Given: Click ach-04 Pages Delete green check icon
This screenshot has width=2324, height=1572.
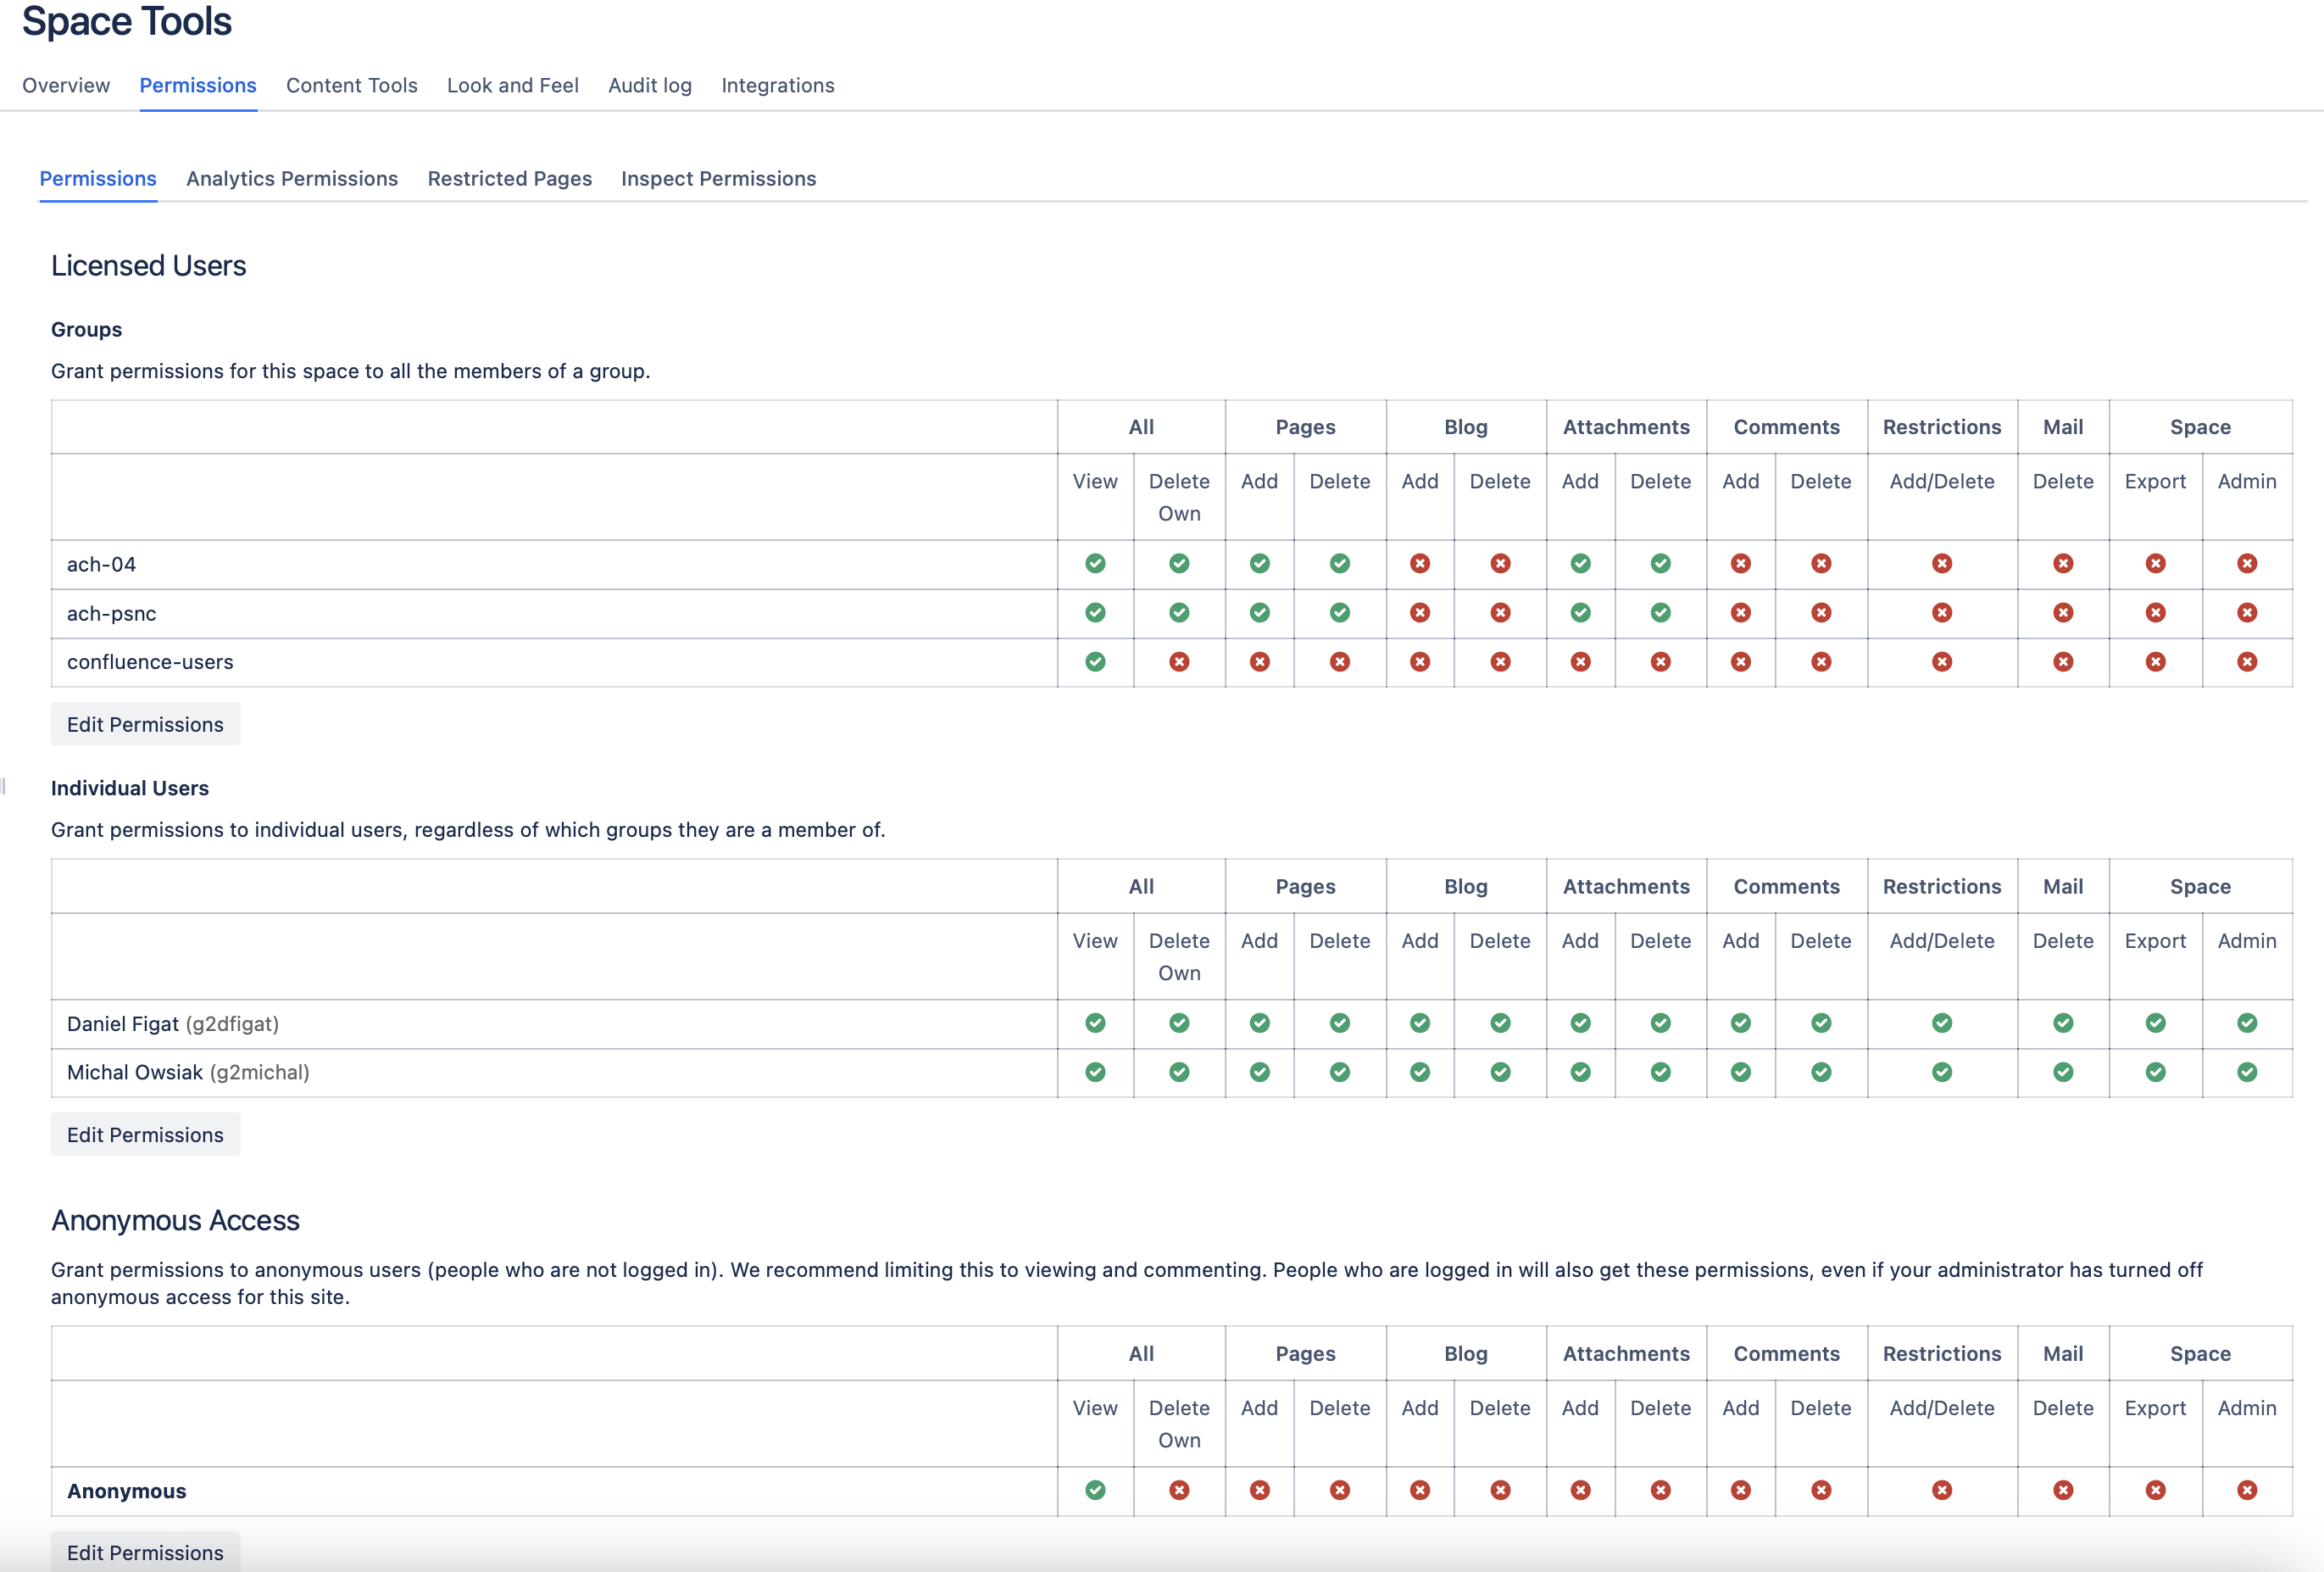Looking at the screenshot, I should (x=1339, y=563).
